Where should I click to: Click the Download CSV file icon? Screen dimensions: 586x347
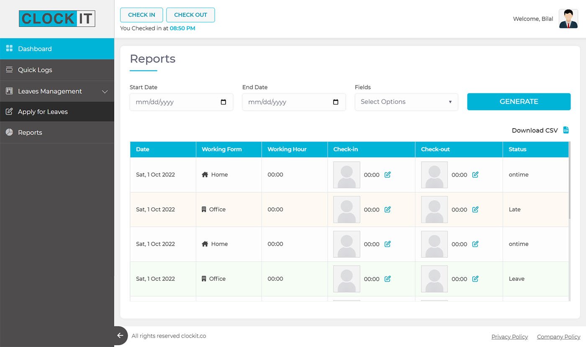566,130
